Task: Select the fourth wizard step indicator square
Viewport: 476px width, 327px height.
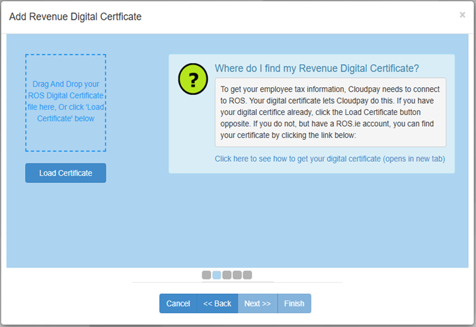Action: click(x=237, y=275)
